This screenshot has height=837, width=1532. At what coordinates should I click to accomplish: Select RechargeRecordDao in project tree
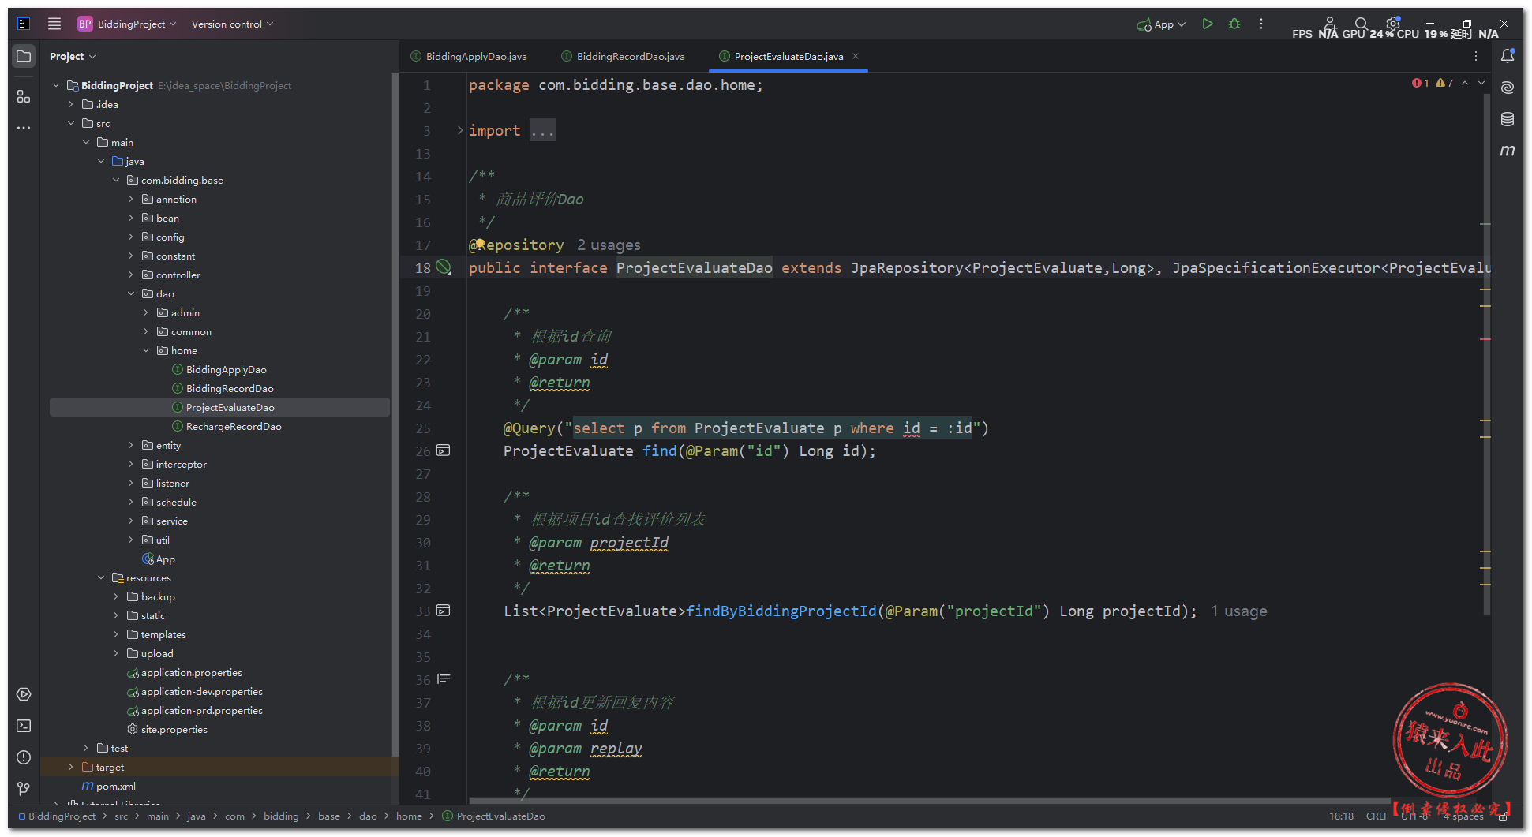click(233, 427)
